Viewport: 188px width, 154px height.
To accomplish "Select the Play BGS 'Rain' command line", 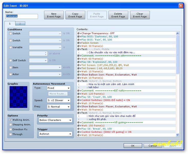I will [126, 40].
